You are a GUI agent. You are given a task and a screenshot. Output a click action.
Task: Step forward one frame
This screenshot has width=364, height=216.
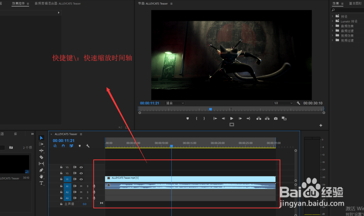coord(240,119)
